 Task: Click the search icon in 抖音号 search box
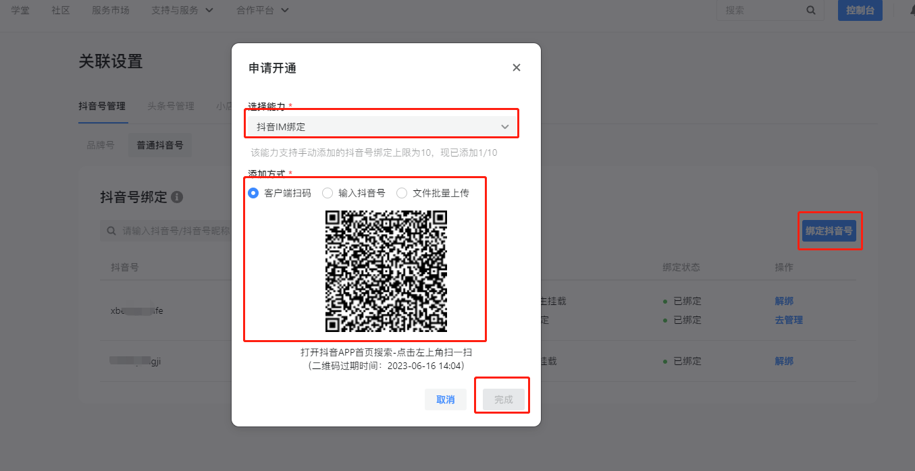click(x=113, y=231)
